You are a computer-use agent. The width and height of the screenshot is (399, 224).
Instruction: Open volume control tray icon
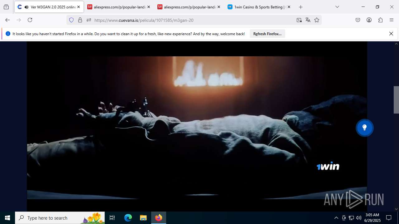[359, 218]
